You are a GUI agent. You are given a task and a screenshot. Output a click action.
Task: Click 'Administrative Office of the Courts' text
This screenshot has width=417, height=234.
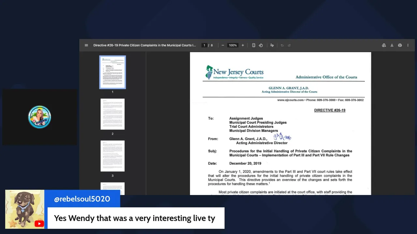click(326, 77)
